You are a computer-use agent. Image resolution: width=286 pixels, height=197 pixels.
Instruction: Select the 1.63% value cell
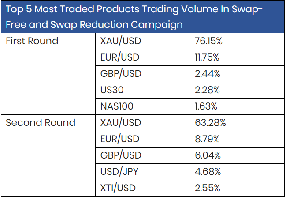(x=206, y=106)
